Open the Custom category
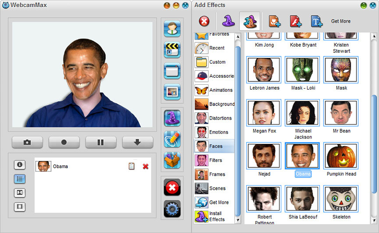This screenshot has height=233, width=379. [214, 62]
